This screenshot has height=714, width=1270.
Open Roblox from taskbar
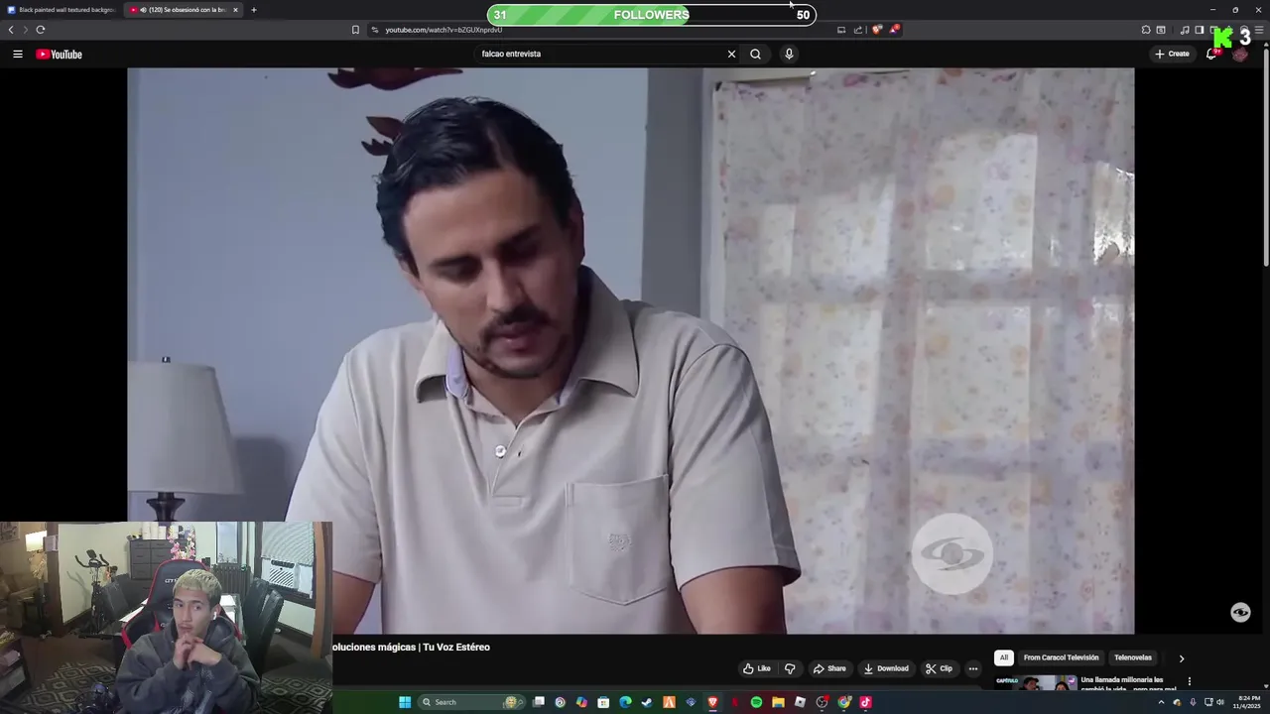pyautogui.click(x=800, y=702)
